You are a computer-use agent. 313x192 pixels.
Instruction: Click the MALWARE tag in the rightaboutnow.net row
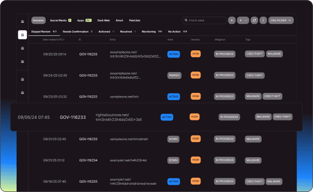point(263,117)
